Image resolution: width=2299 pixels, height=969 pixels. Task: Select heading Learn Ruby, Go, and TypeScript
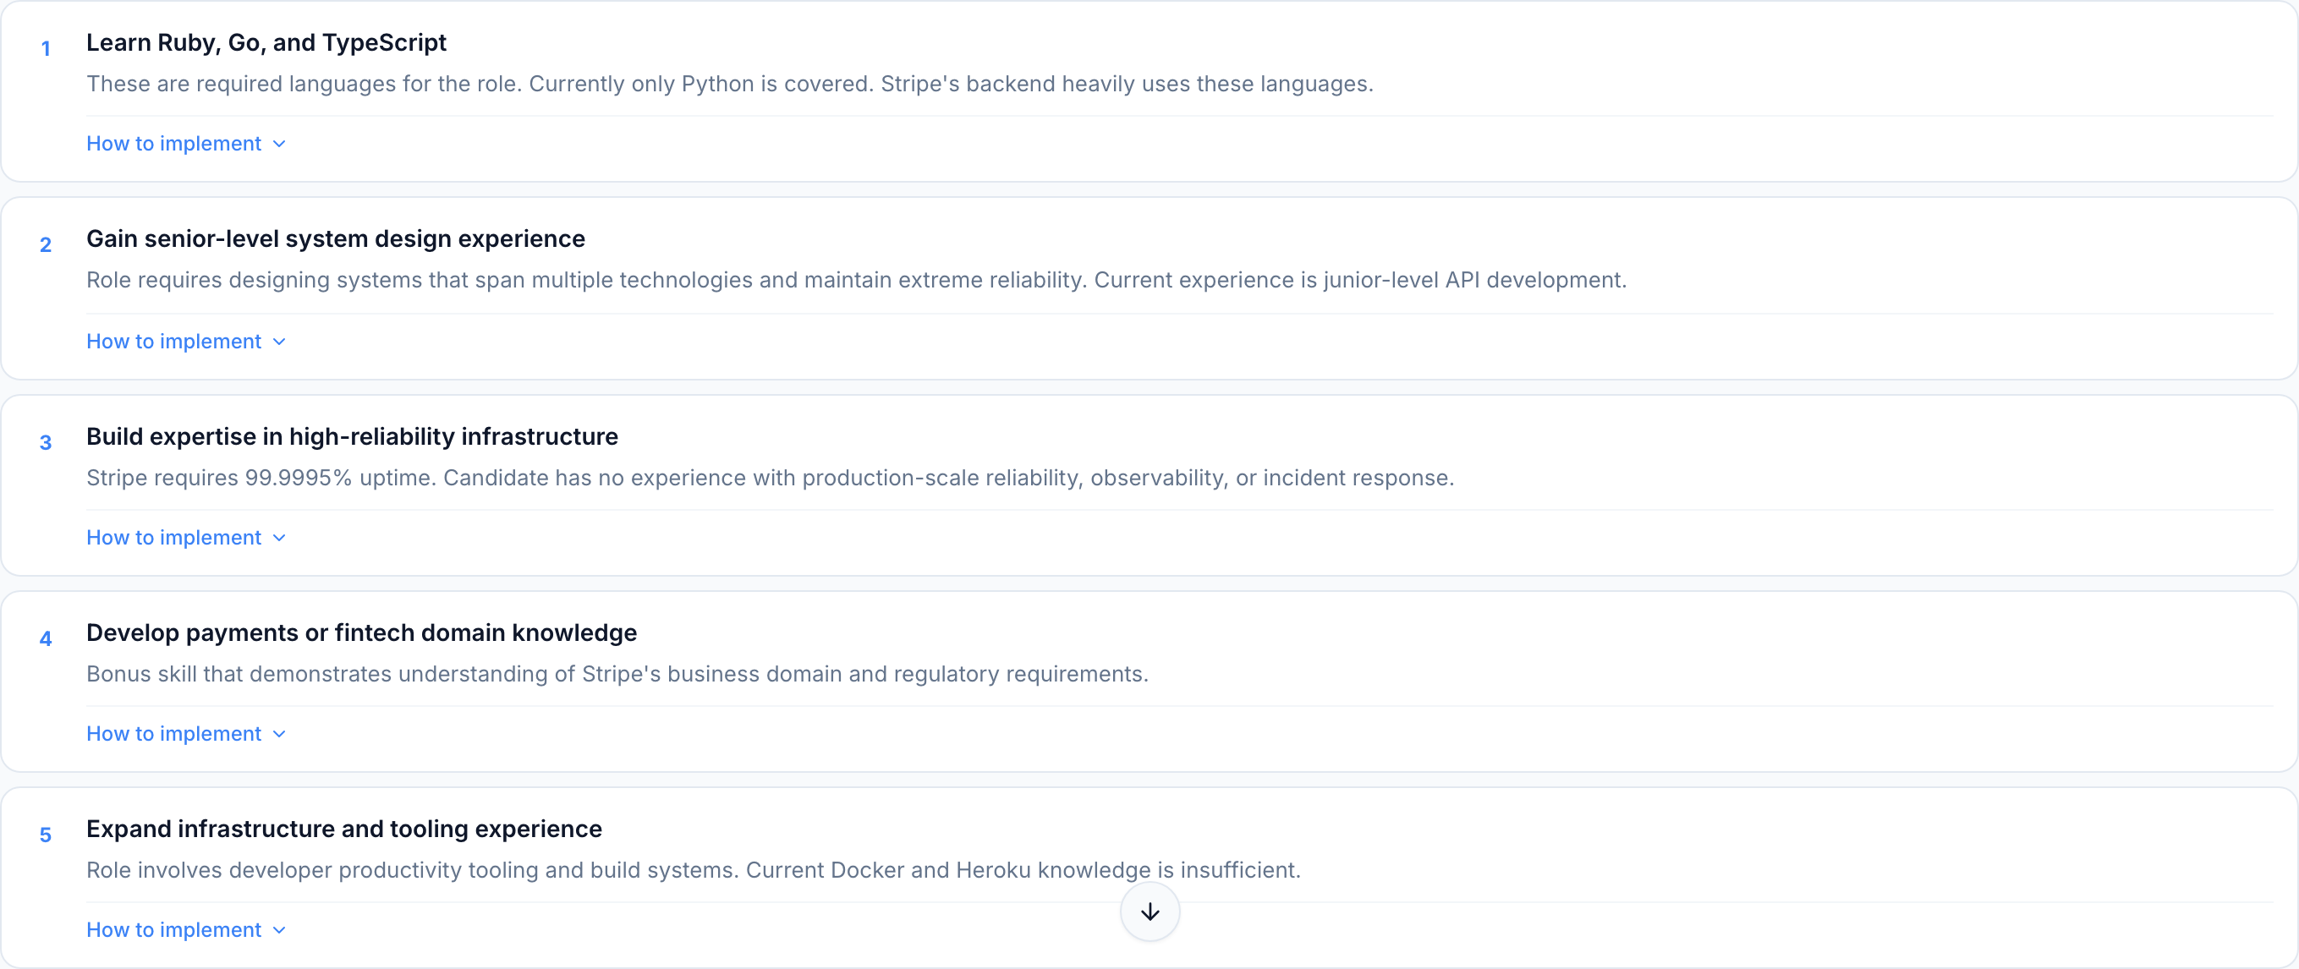[x=266, y=42]
